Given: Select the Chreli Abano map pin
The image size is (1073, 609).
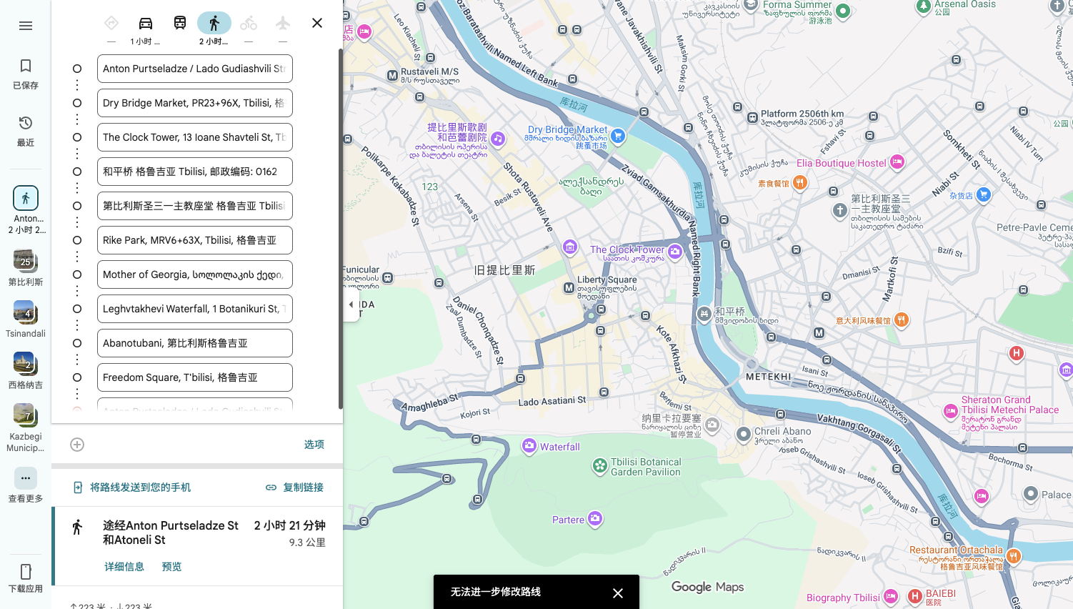Looking at the screenshot, I should click(744, 434).
